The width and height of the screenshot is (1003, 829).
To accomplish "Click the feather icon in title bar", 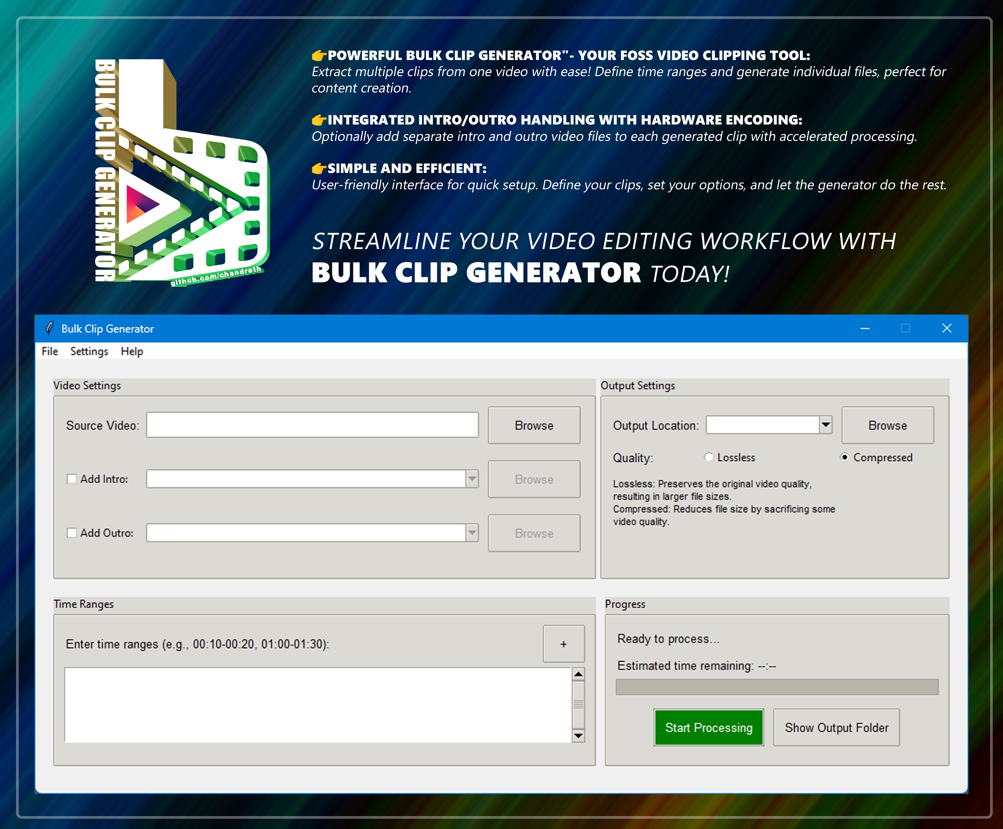I will click(x=49, y=328).
